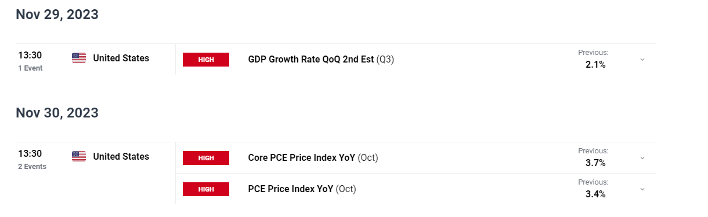Viewport: 708px width, 217px height.
Task: Click the HIGH badge for Core PCE Price Index
Action: pyautogui.click(x=206, y=158)
